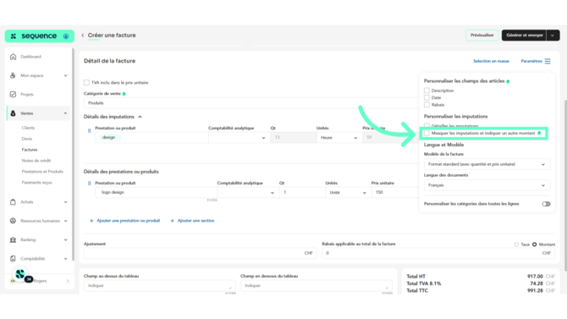Check the Date field option
Image resolution: width=567 pixels, height=319 pixels.
pos(427,97)
